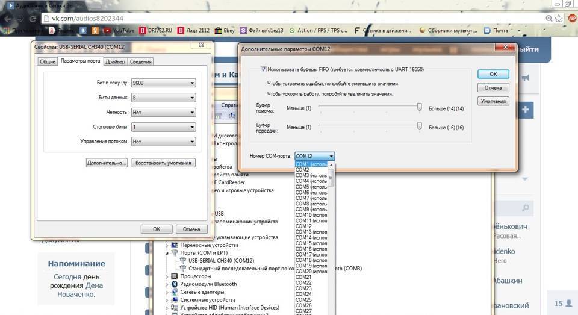Switch to the Общие tab
This screenshot has width=578, height=315.
[x=48, y=61]
